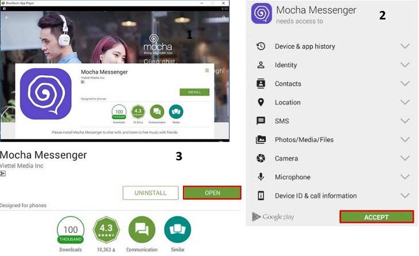The width and height of the screenshot is (419, 256).
Task: Minimize the BlueStacks App Player window
Action: coord(203,3)
